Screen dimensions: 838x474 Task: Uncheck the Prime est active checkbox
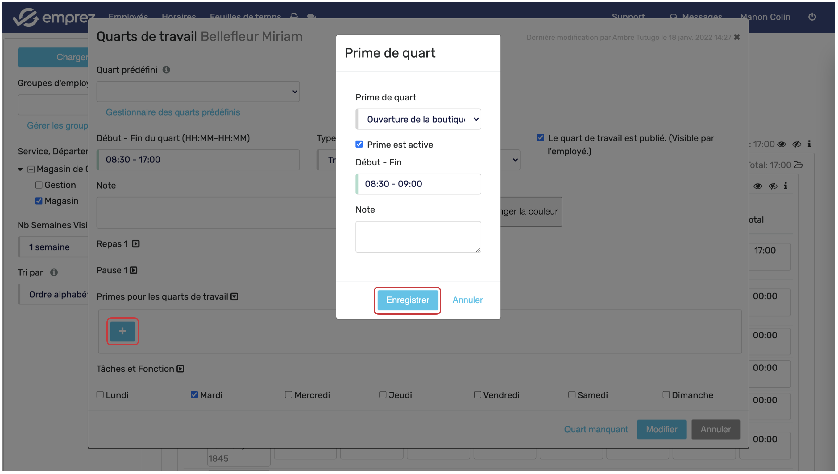[359, 144]
